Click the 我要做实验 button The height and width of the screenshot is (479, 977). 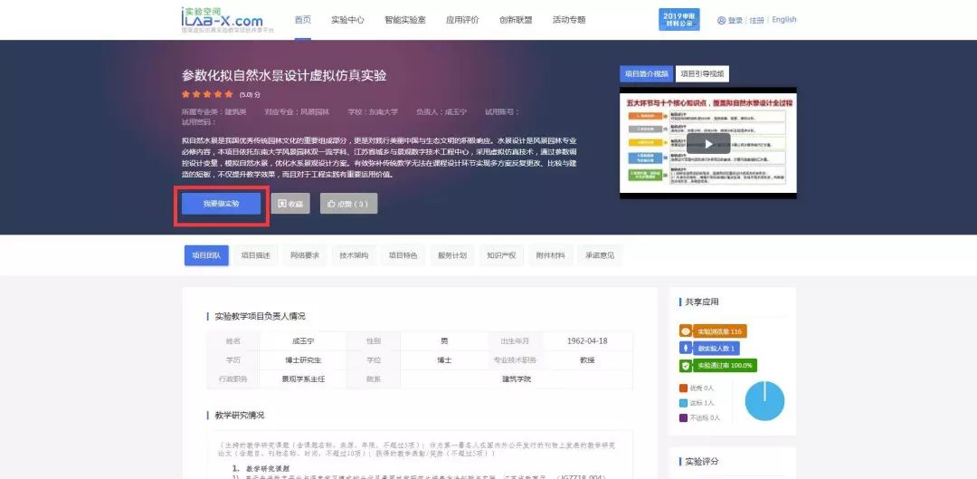222,204
